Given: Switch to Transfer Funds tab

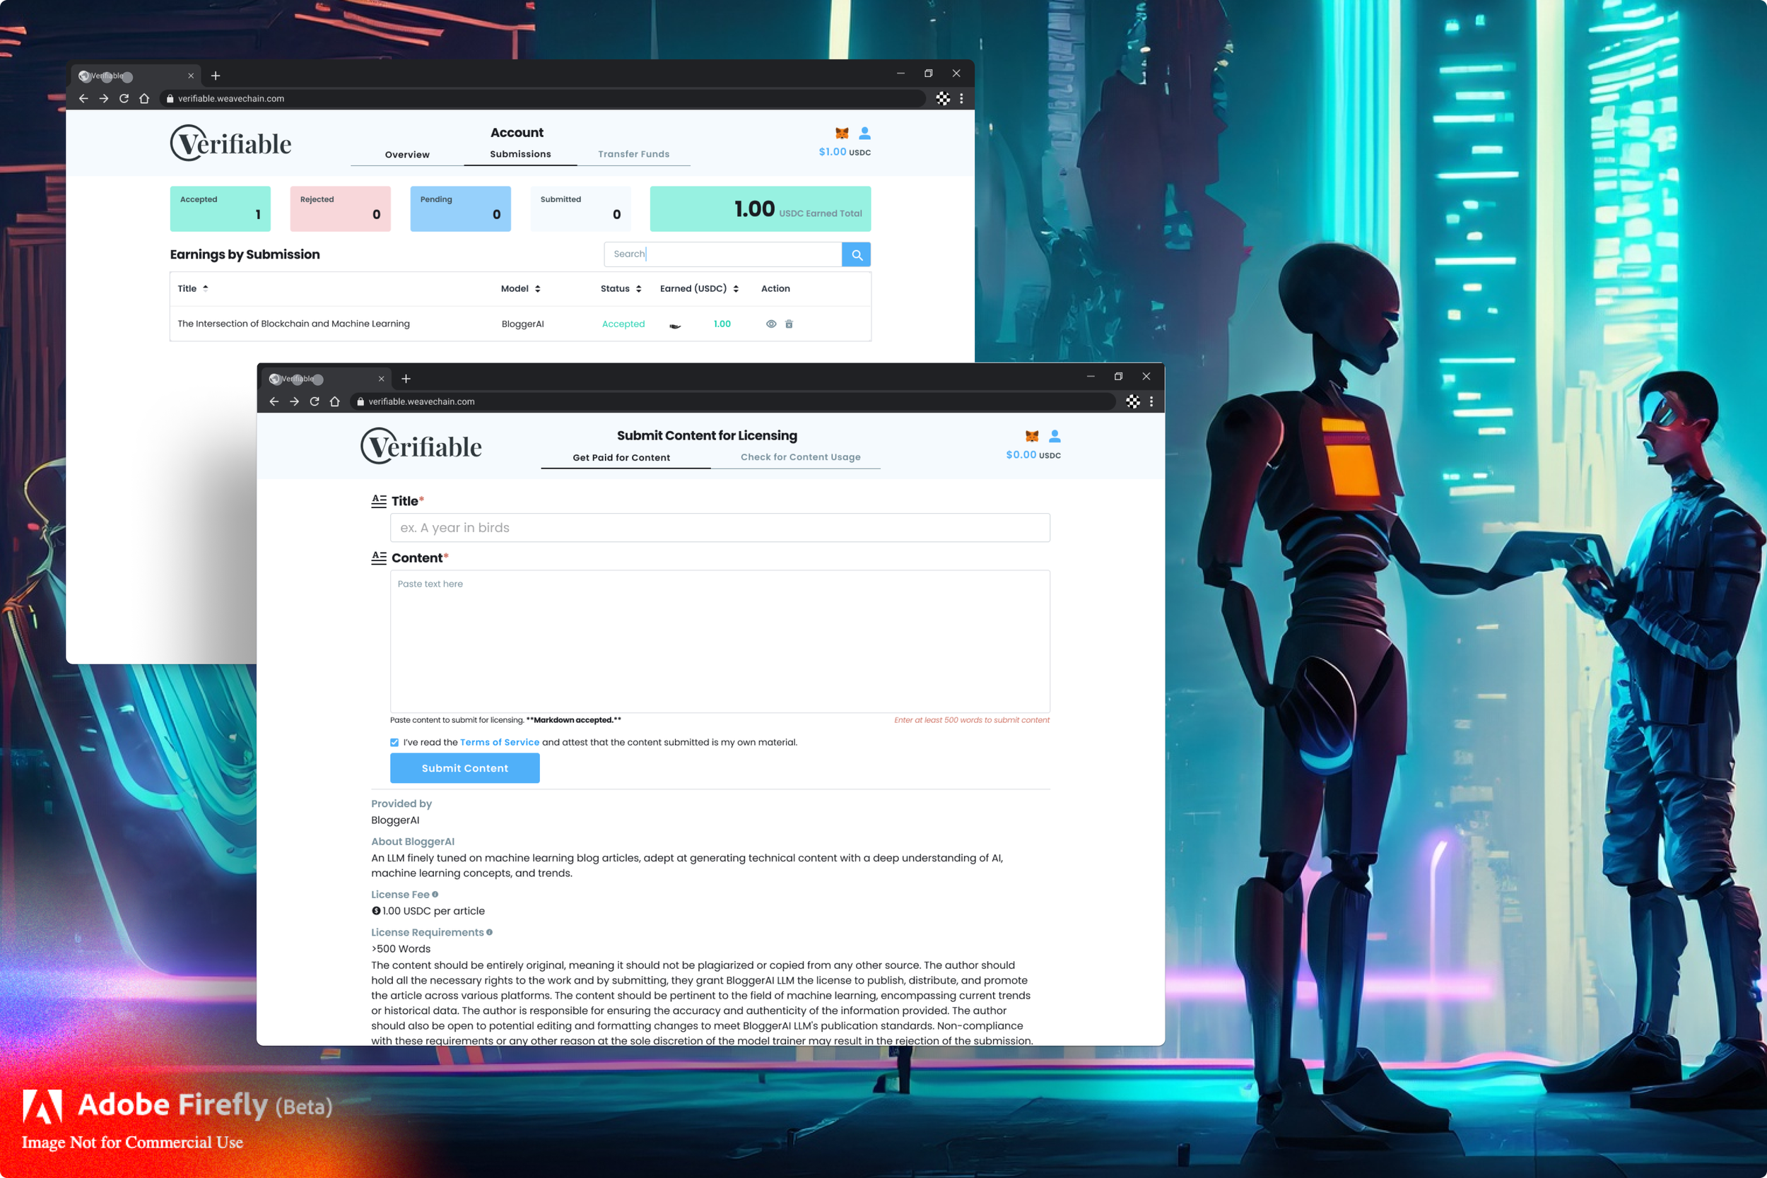Looking at the screenshot, I should click(x=633, y=154).
